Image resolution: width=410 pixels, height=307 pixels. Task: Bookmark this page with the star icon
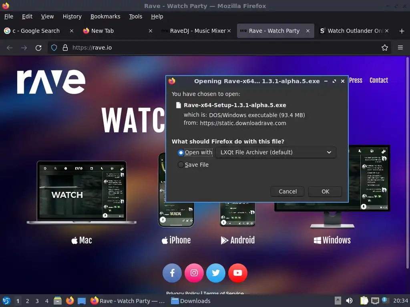(x=384, y=48)
